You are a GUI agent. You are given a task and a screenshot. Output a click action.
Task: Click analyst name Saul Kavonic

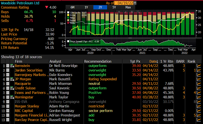point(59,88)
